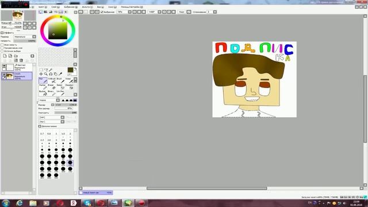
Task: Click the navigator preview thumbnail
Action: (x=18, y=16)
